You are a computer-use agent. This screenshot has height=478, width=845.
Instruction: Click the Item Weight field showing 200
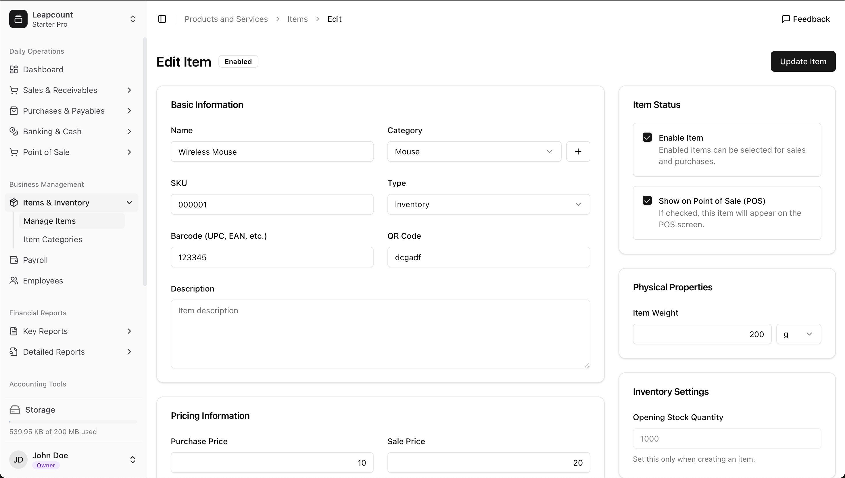click(702, 334)
